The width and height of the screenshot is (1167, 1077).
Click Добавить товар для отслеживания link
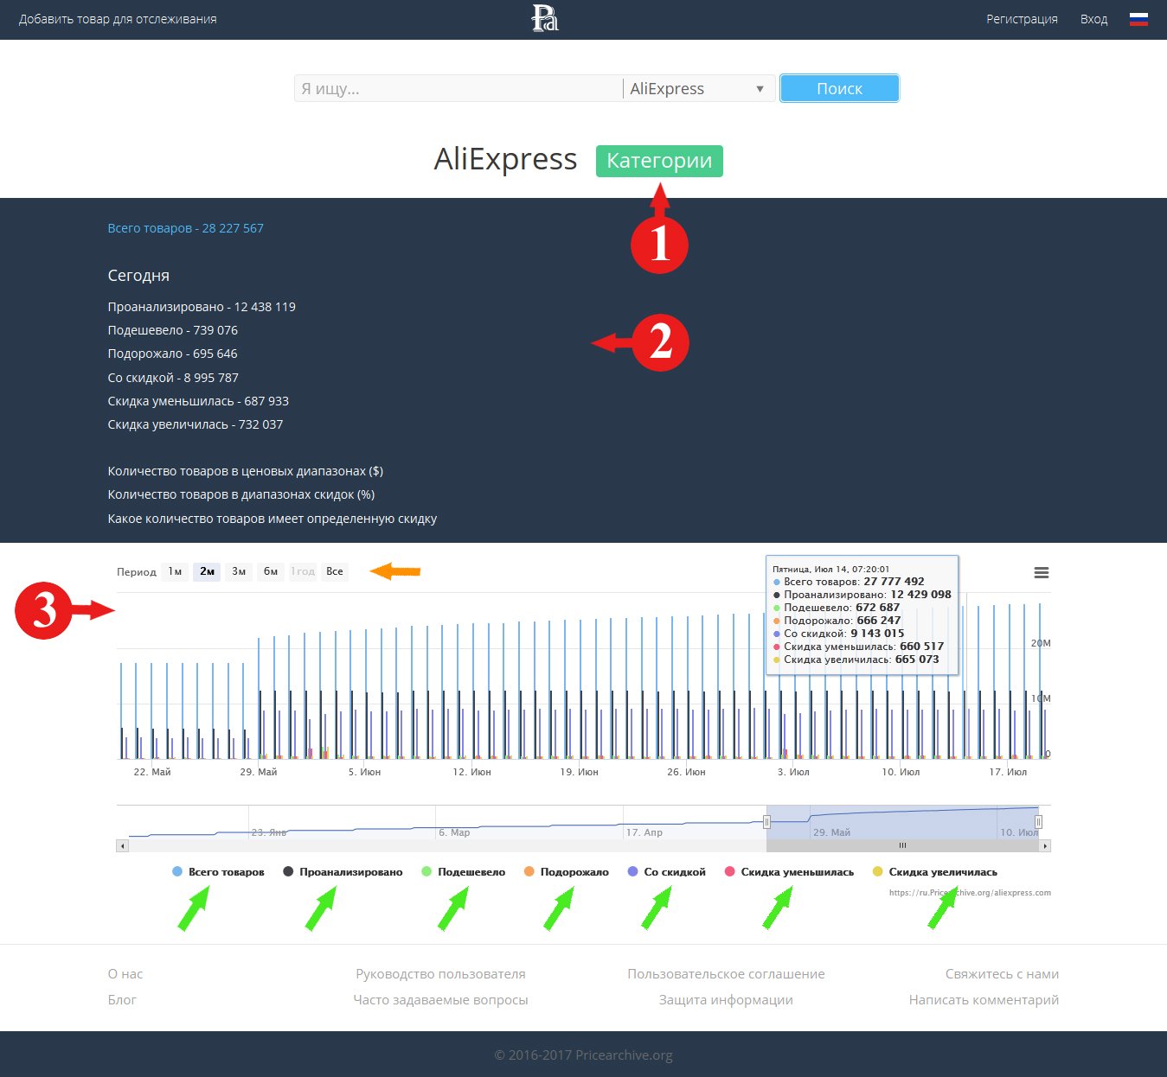coord(118,19)
